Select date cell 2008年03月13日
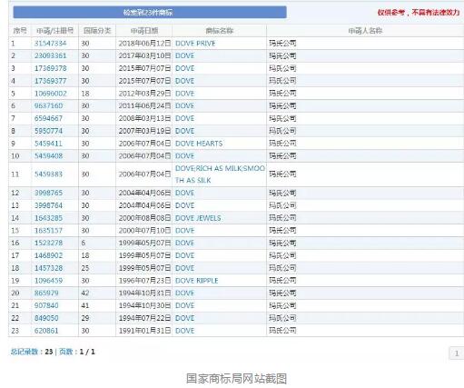The height and width of the screenshot is (388, 464). (x=144, y=118)
